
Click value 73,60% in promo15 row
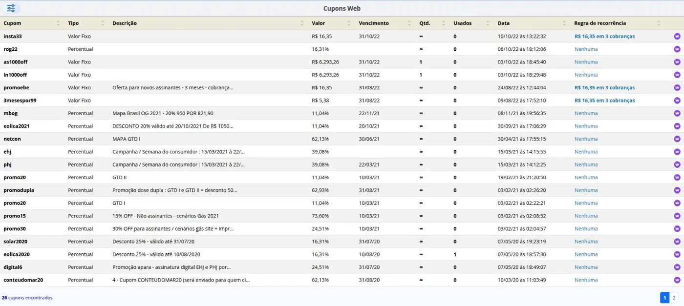[320, 216]
